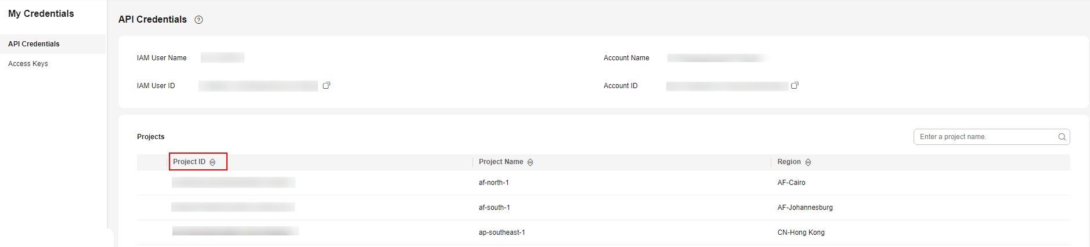Select the af-north-1 project name
The height and width of the screenshot is (247, 1090).
pos(493,183)
